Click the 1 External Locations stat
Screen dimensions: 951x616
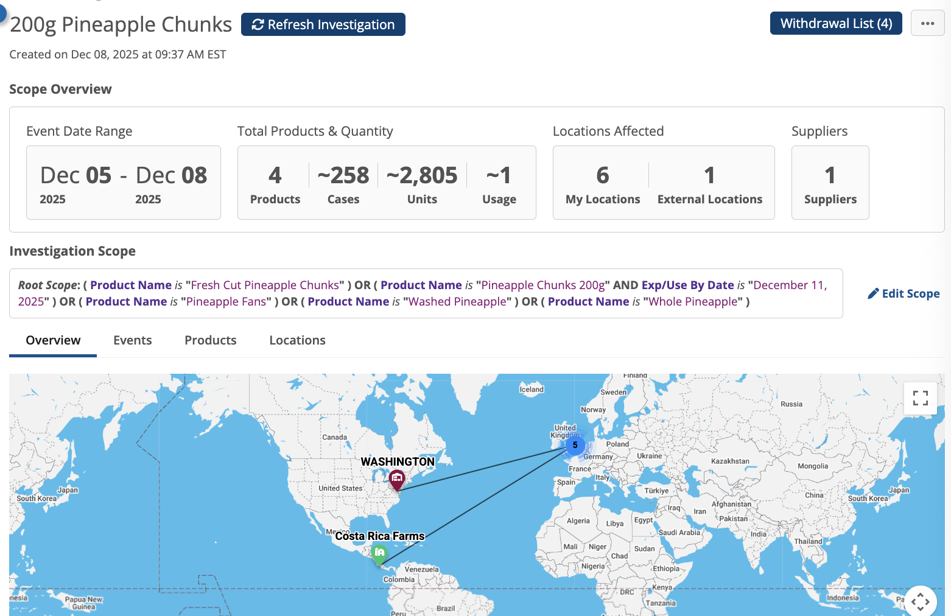coord(709,183)
